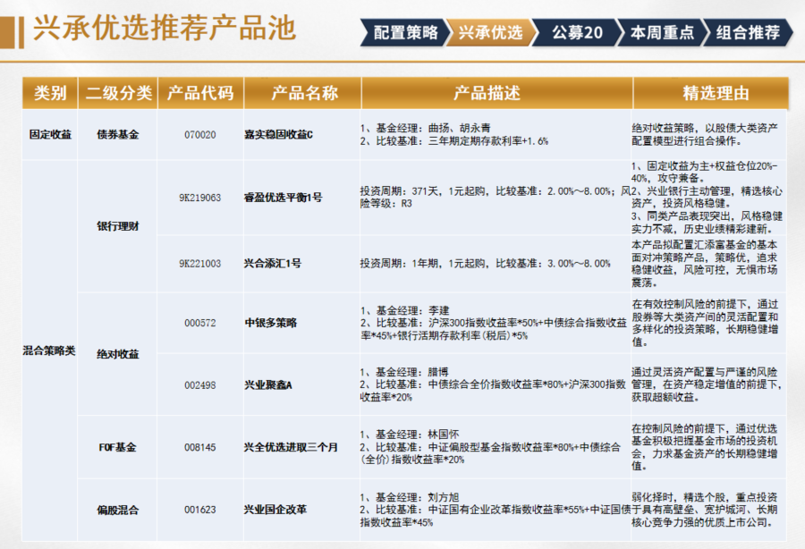Image resolution: width=805 pixels, height=549 pixels.
Task: Click the slide title 兴承优选推荐产品池
Action: [x=164, y=29]
